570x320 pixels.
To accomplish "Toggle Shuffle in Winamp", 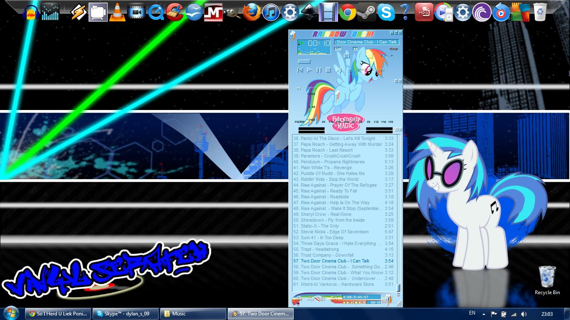I will tap(366, 70).
